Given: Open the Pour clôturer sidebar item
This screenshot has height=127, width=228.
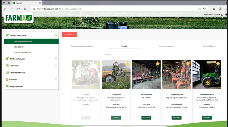Looking at the screenshot, I should [x=19, y=47].
